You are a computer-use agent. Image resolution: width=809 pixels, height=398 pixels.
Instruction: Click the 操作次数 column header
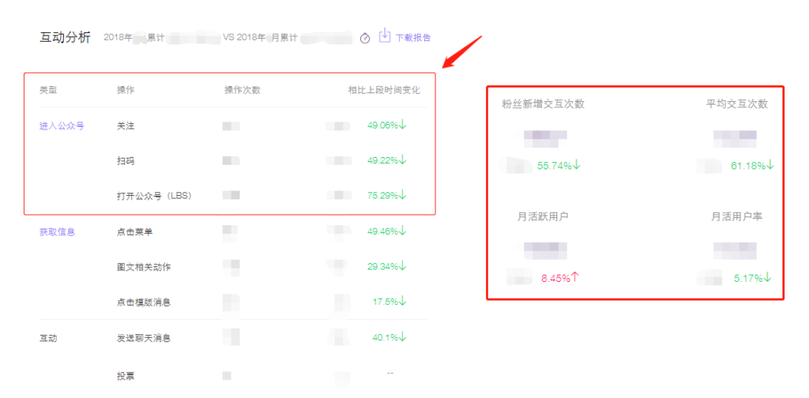point(243,90)
